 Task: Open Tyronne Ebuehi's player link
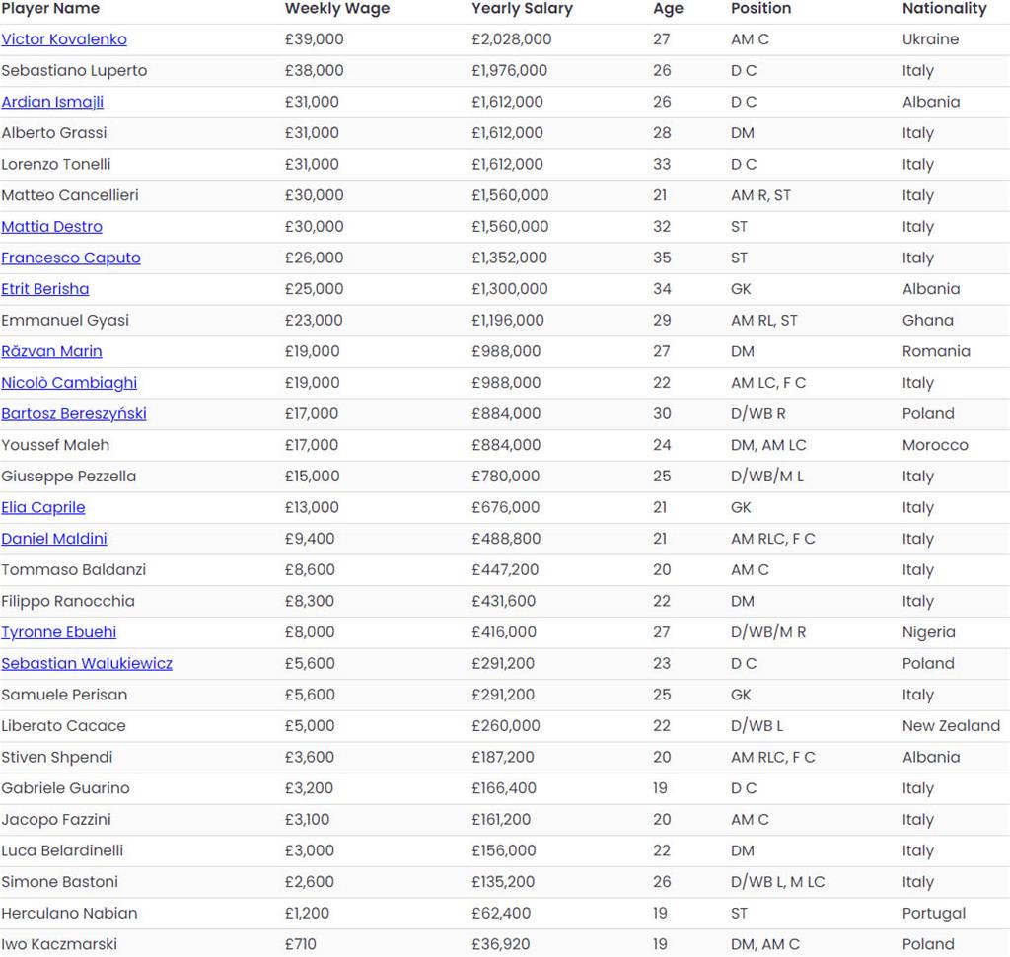(59, 632)
